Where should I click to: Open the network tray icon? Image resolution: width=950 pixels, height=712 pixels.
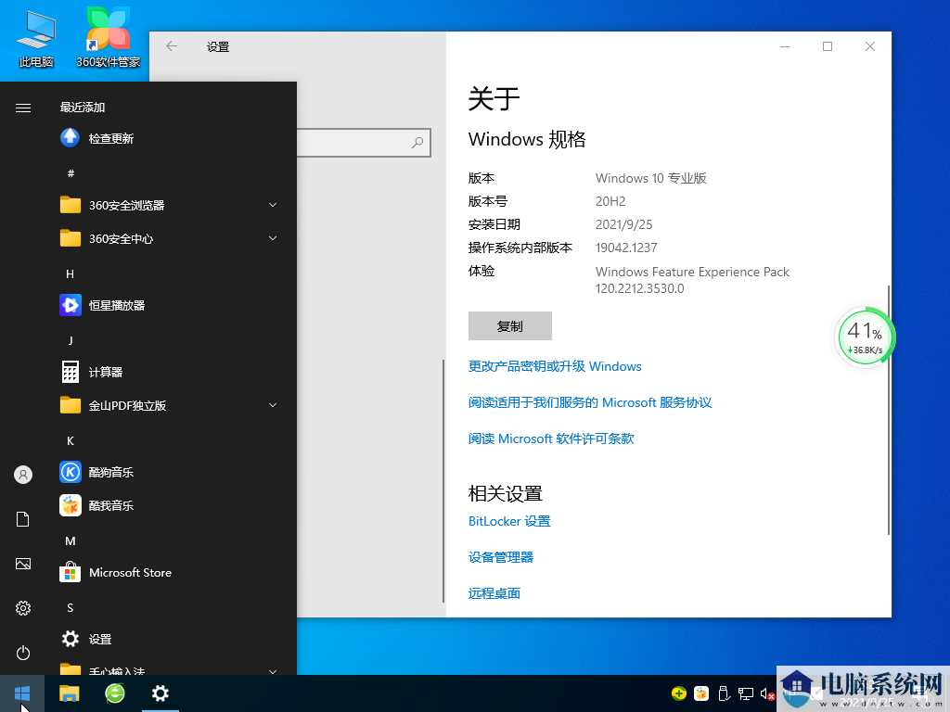point(745,693)
